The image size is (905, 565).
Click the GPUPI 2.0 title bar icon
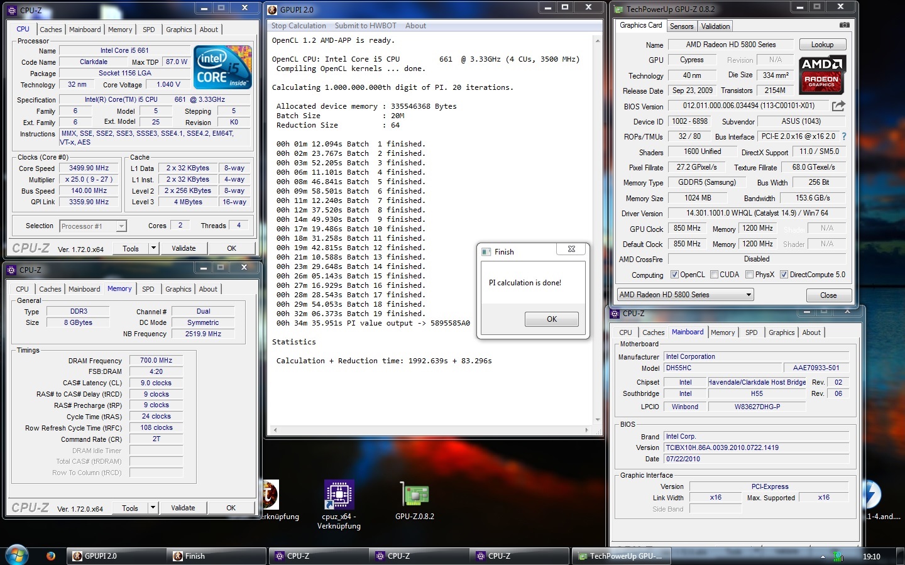pyautogui.click(x=272, y=9)
